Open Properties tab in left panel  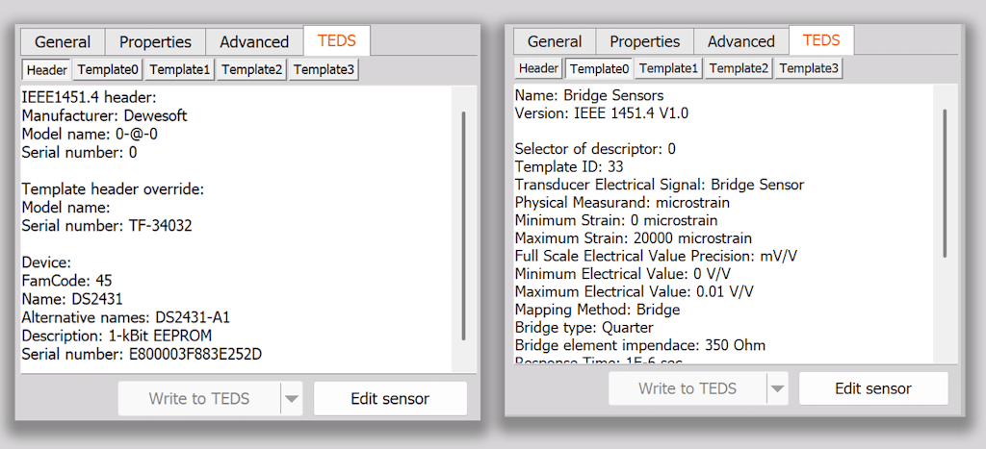point(155,42)
